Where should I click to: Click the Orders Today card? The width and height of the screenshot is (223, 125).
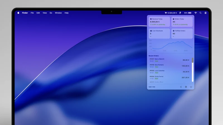pos(182,22)
